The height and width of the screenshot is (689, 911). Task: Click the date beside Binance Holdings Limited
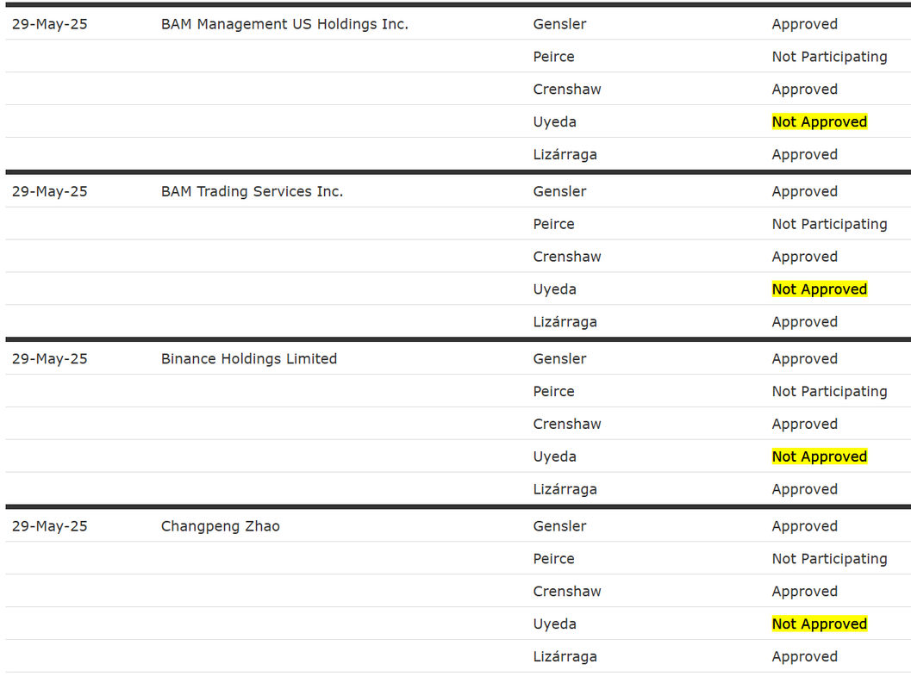[49, 359]
